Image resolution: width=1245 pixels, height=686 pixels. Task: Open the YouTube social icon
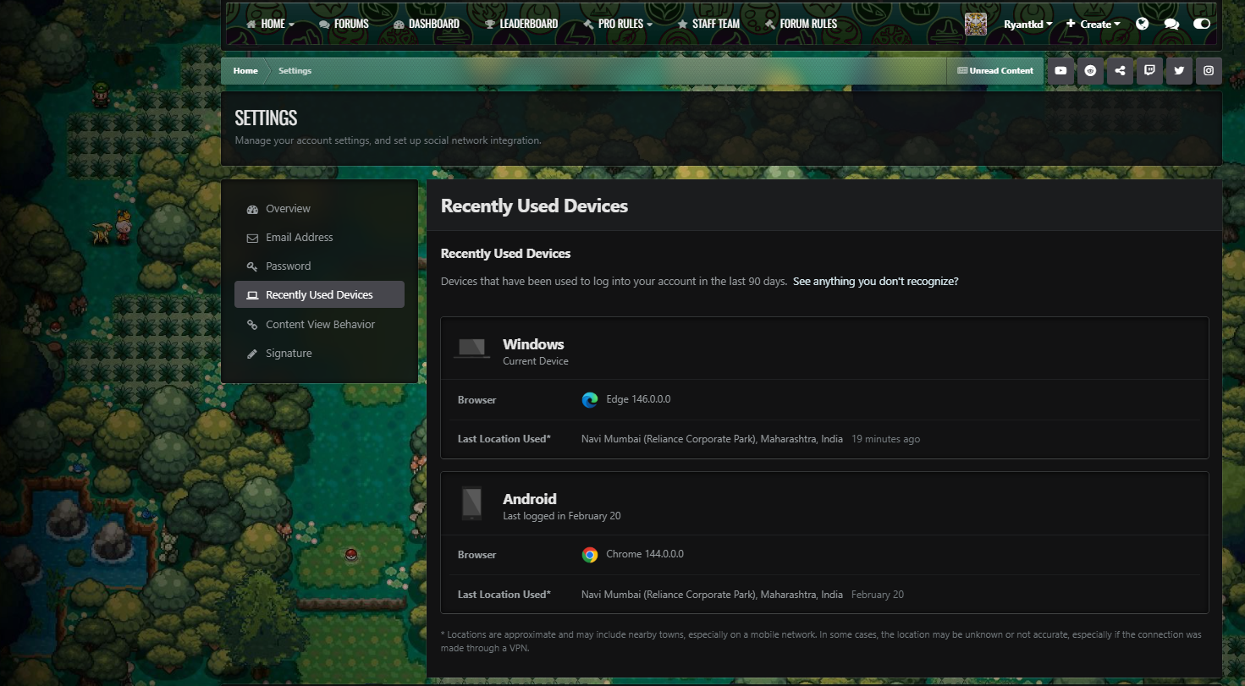(1060, 71)
